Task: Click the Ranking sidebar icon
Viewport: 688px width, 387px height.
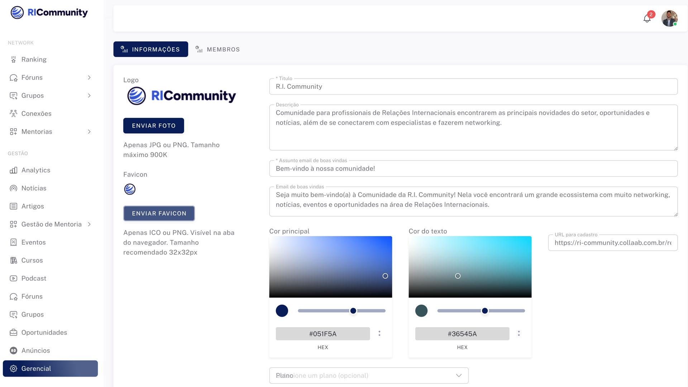Action: [x=14, y=59]
